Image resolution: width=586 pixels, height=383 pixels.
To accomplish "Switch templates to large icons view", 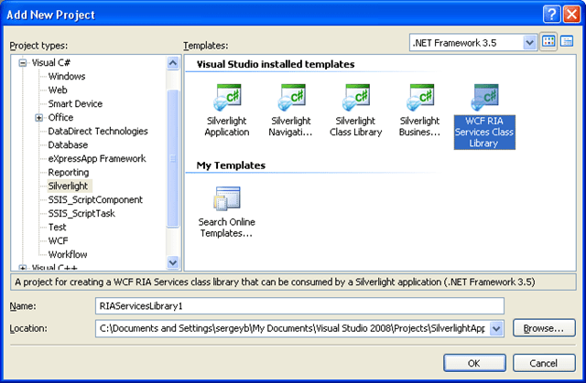I will 548,42.
